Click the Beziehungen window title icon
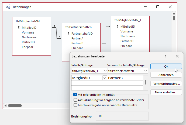The height and width of the screenshot is (125, 186). click(8, 7)
